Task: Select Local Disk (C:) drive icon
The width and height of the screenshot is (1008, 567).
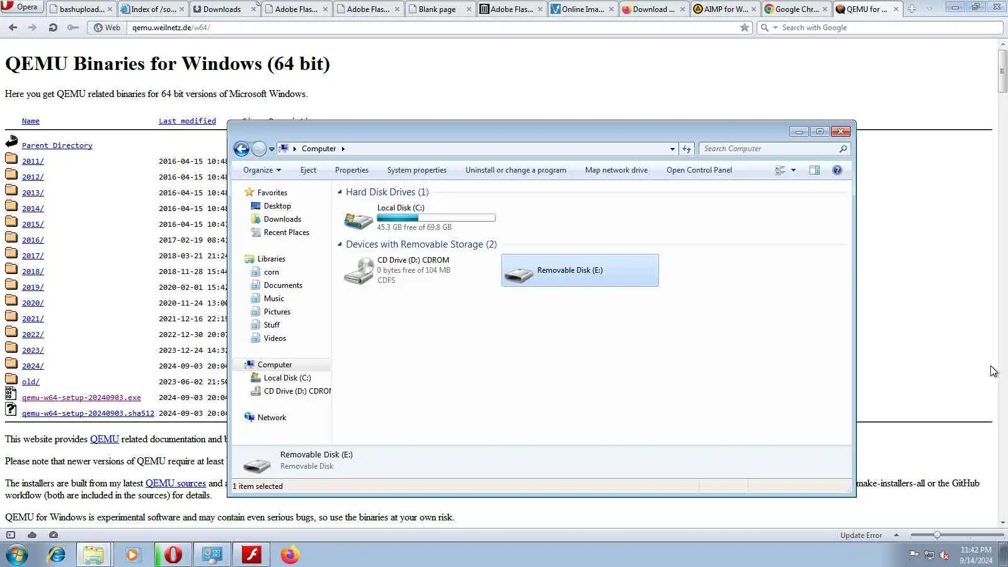Action: point(358,219)
